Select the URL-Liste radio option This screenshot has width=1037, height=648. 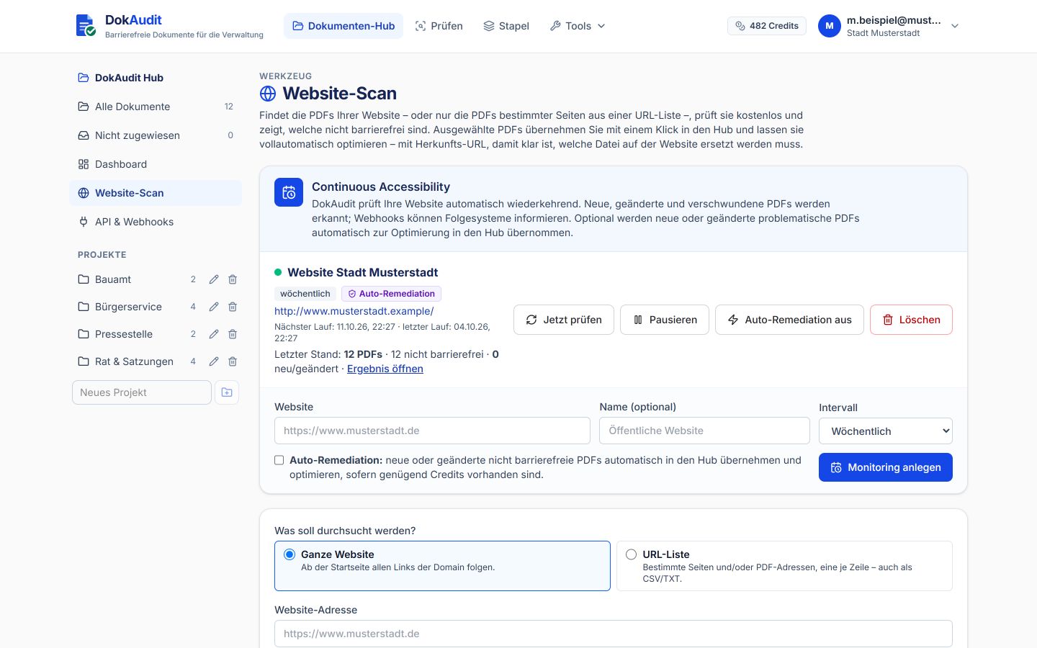(x=632, y=554)
